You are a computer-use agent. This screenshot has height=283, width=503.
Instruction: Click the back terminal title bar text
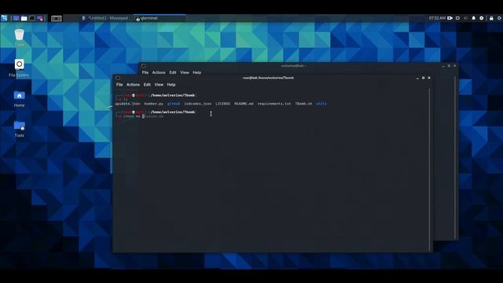point(293,66)
